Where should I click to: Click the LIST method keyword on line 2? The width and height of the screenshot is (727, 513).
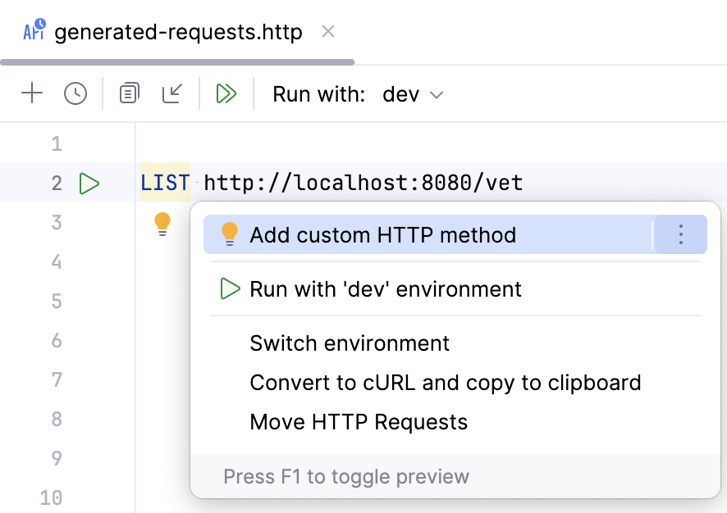pos(164,183)
